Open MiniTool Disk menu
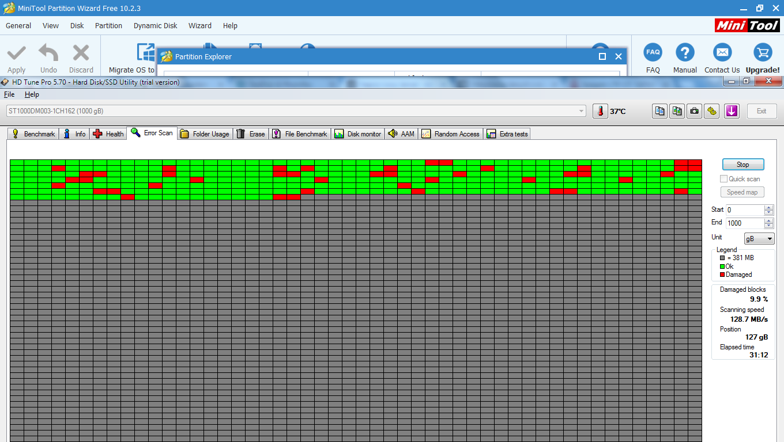 pos(77,26)
